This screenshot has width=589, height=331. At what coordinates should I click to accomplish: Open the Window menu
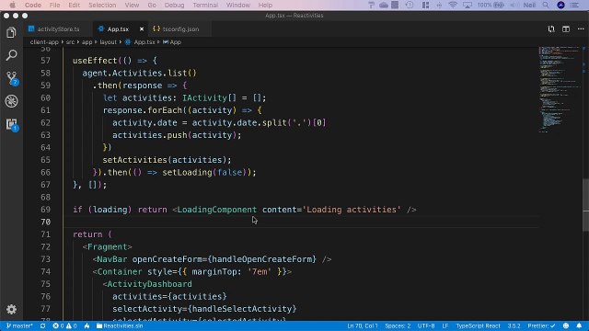click(238, 5)
